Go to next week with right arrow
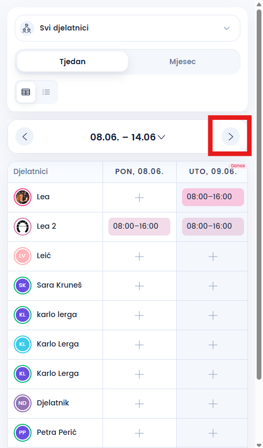 point(230,137)
